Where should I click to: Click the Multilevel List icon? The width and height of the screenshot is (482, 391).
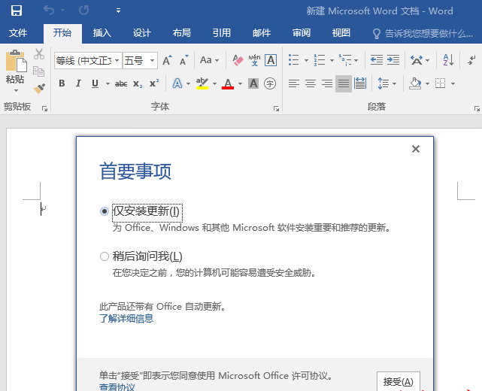pyautogui.click(x=345, y=60)
